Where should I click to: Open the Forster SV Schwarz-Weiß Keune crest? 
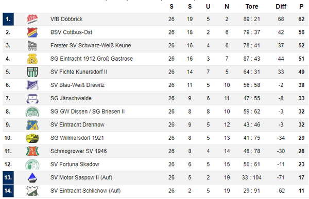(x=32, y=45)
